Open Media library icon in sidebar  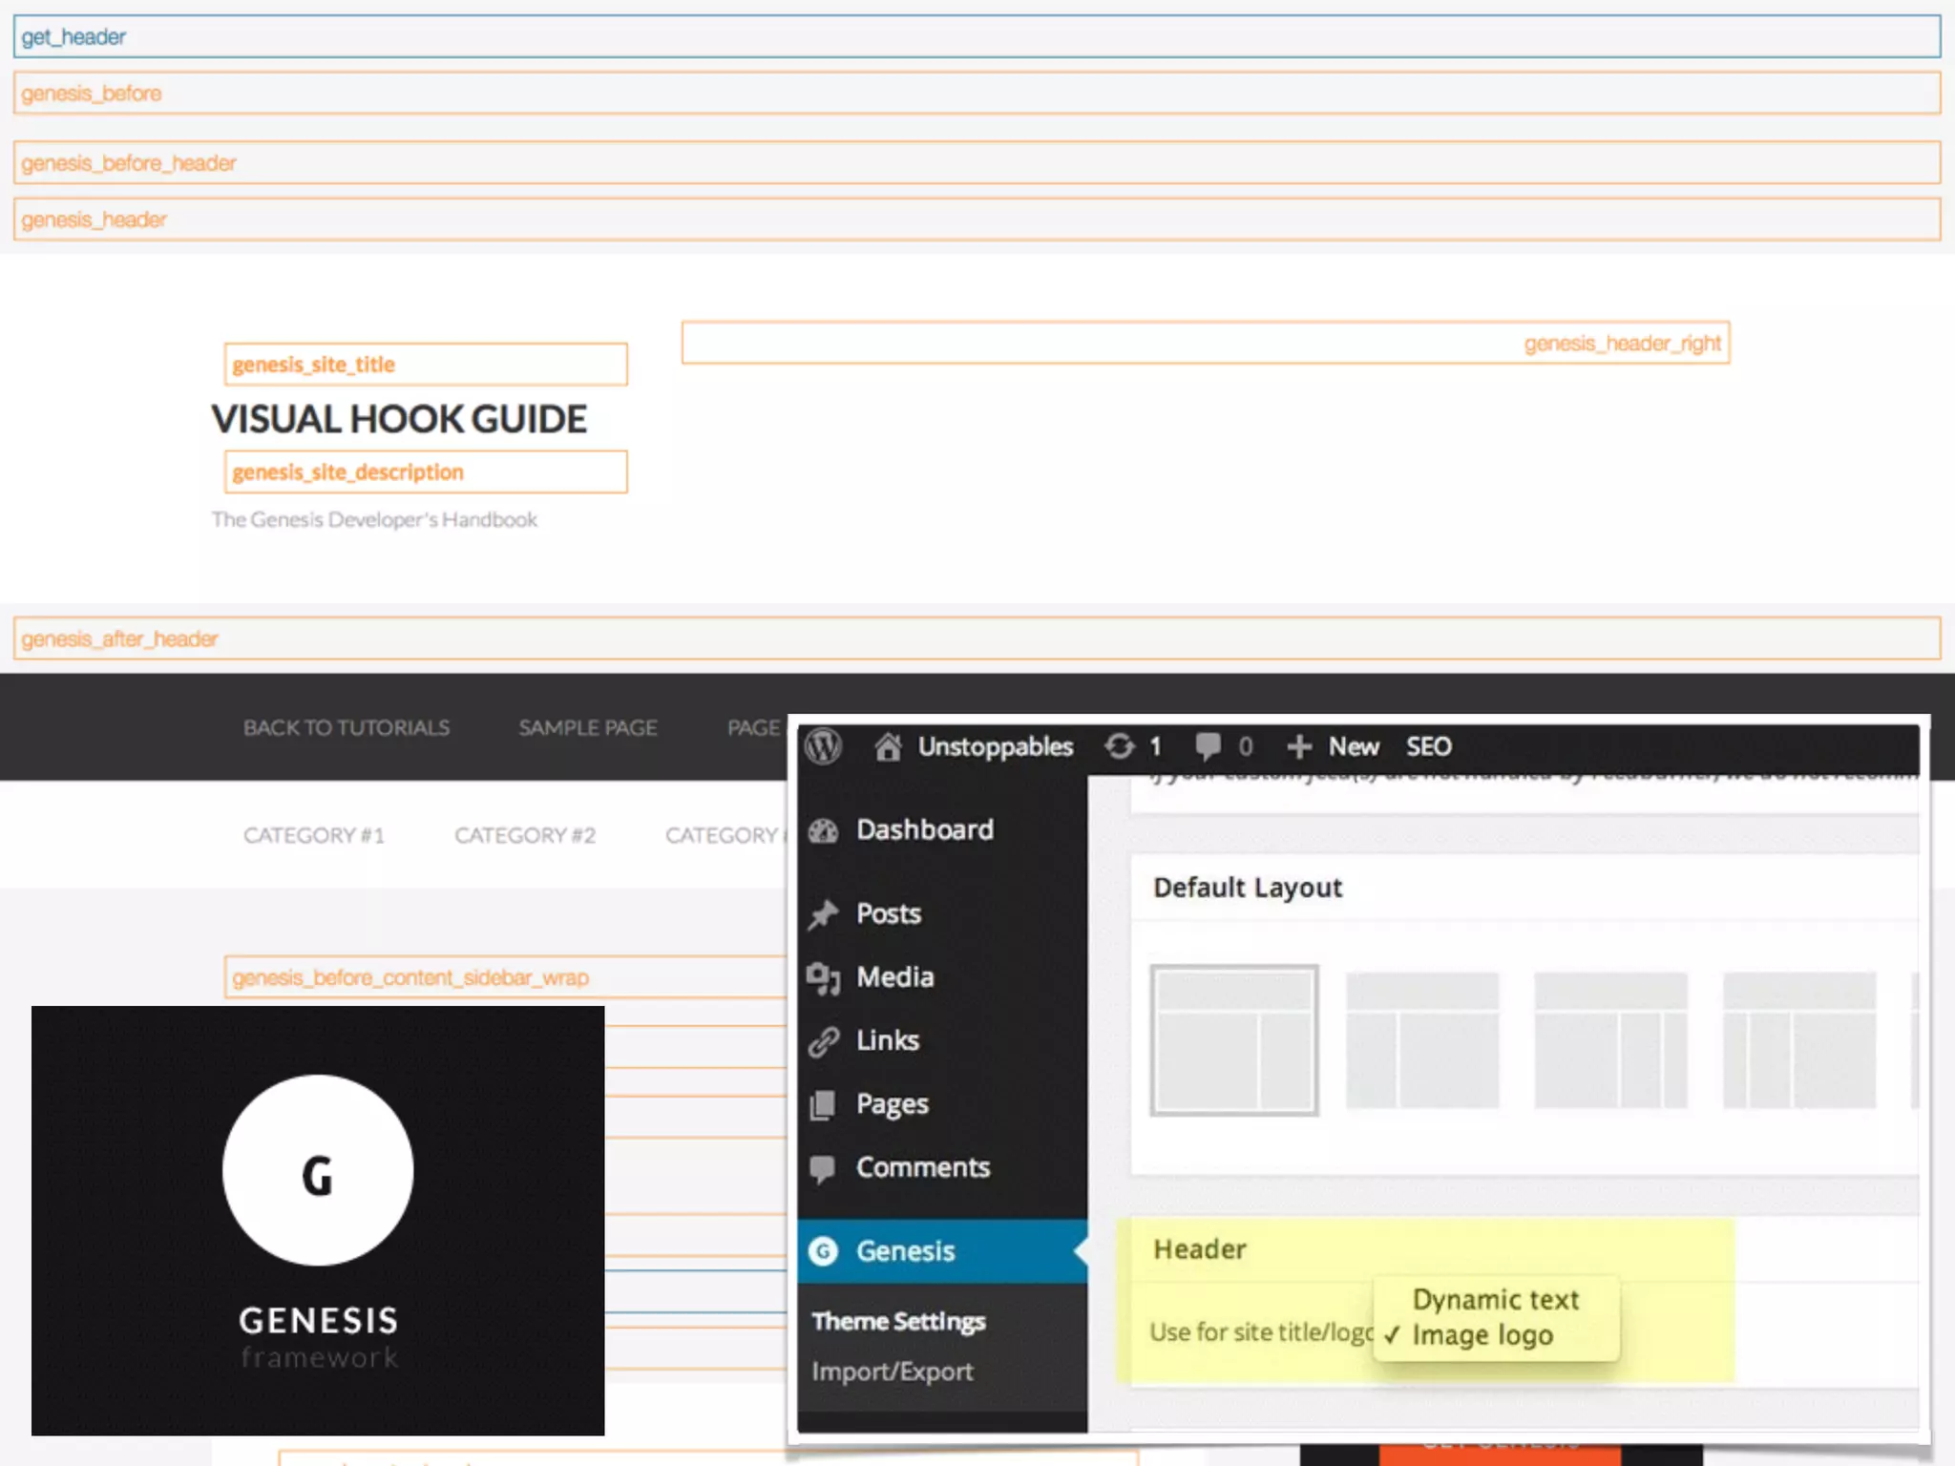(823, 977)
